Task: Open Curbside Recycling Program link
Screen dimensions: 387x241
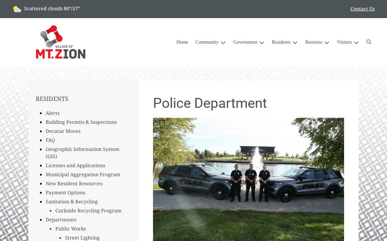Action: point(88,211)
